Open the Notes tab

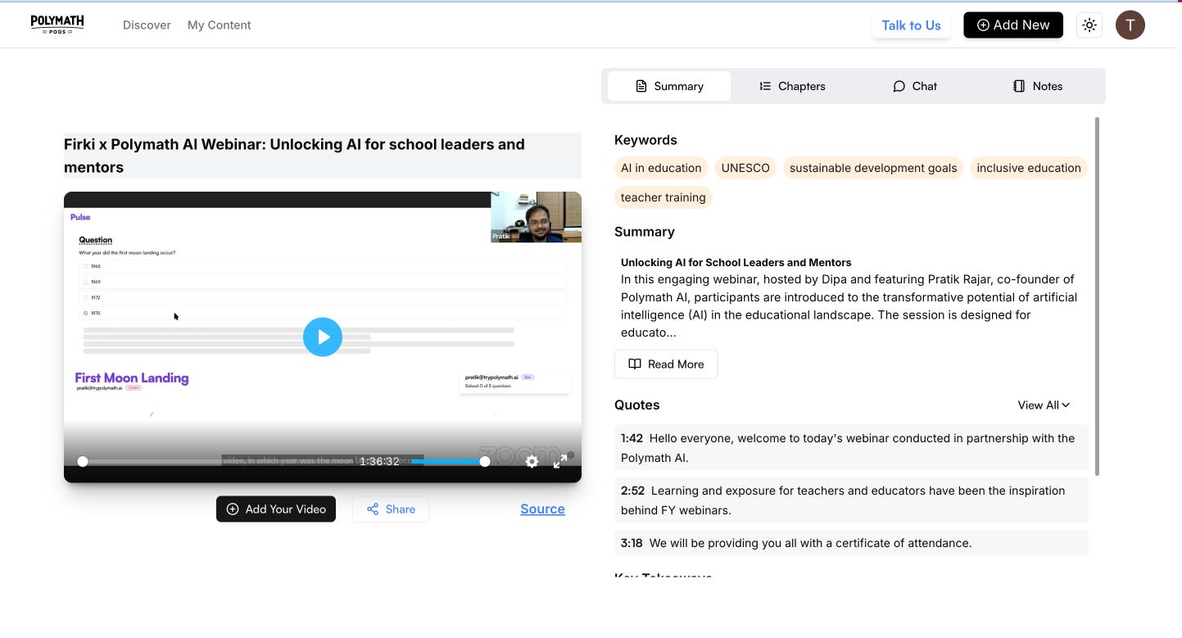[x=1038, y=86]
